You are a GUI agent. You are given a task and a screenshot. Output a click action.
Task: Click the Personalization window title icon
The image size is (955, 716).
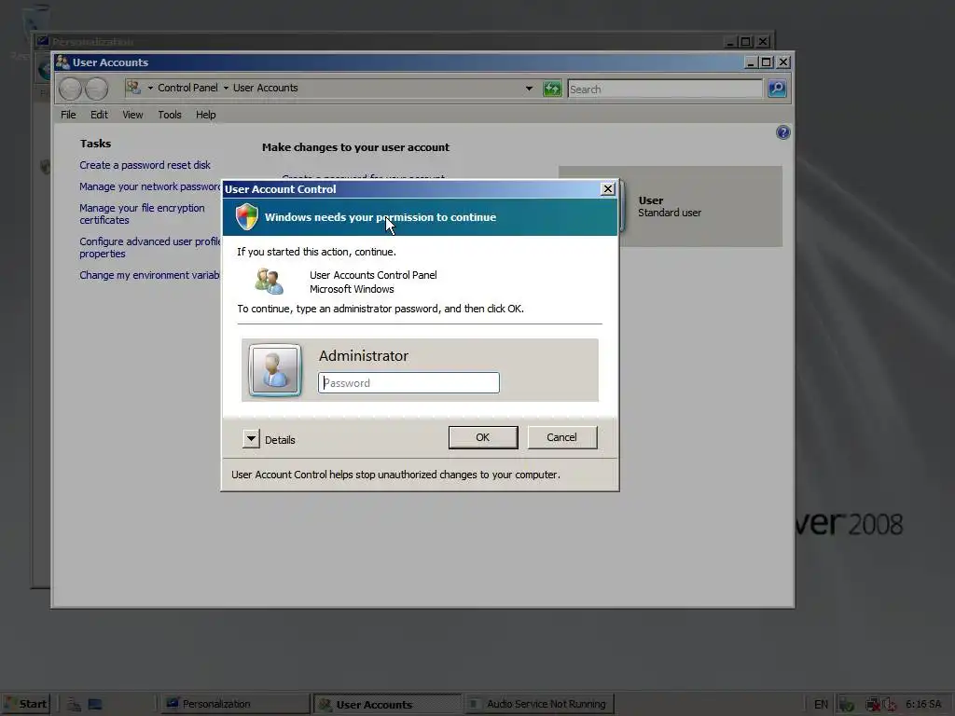[43, 41]
